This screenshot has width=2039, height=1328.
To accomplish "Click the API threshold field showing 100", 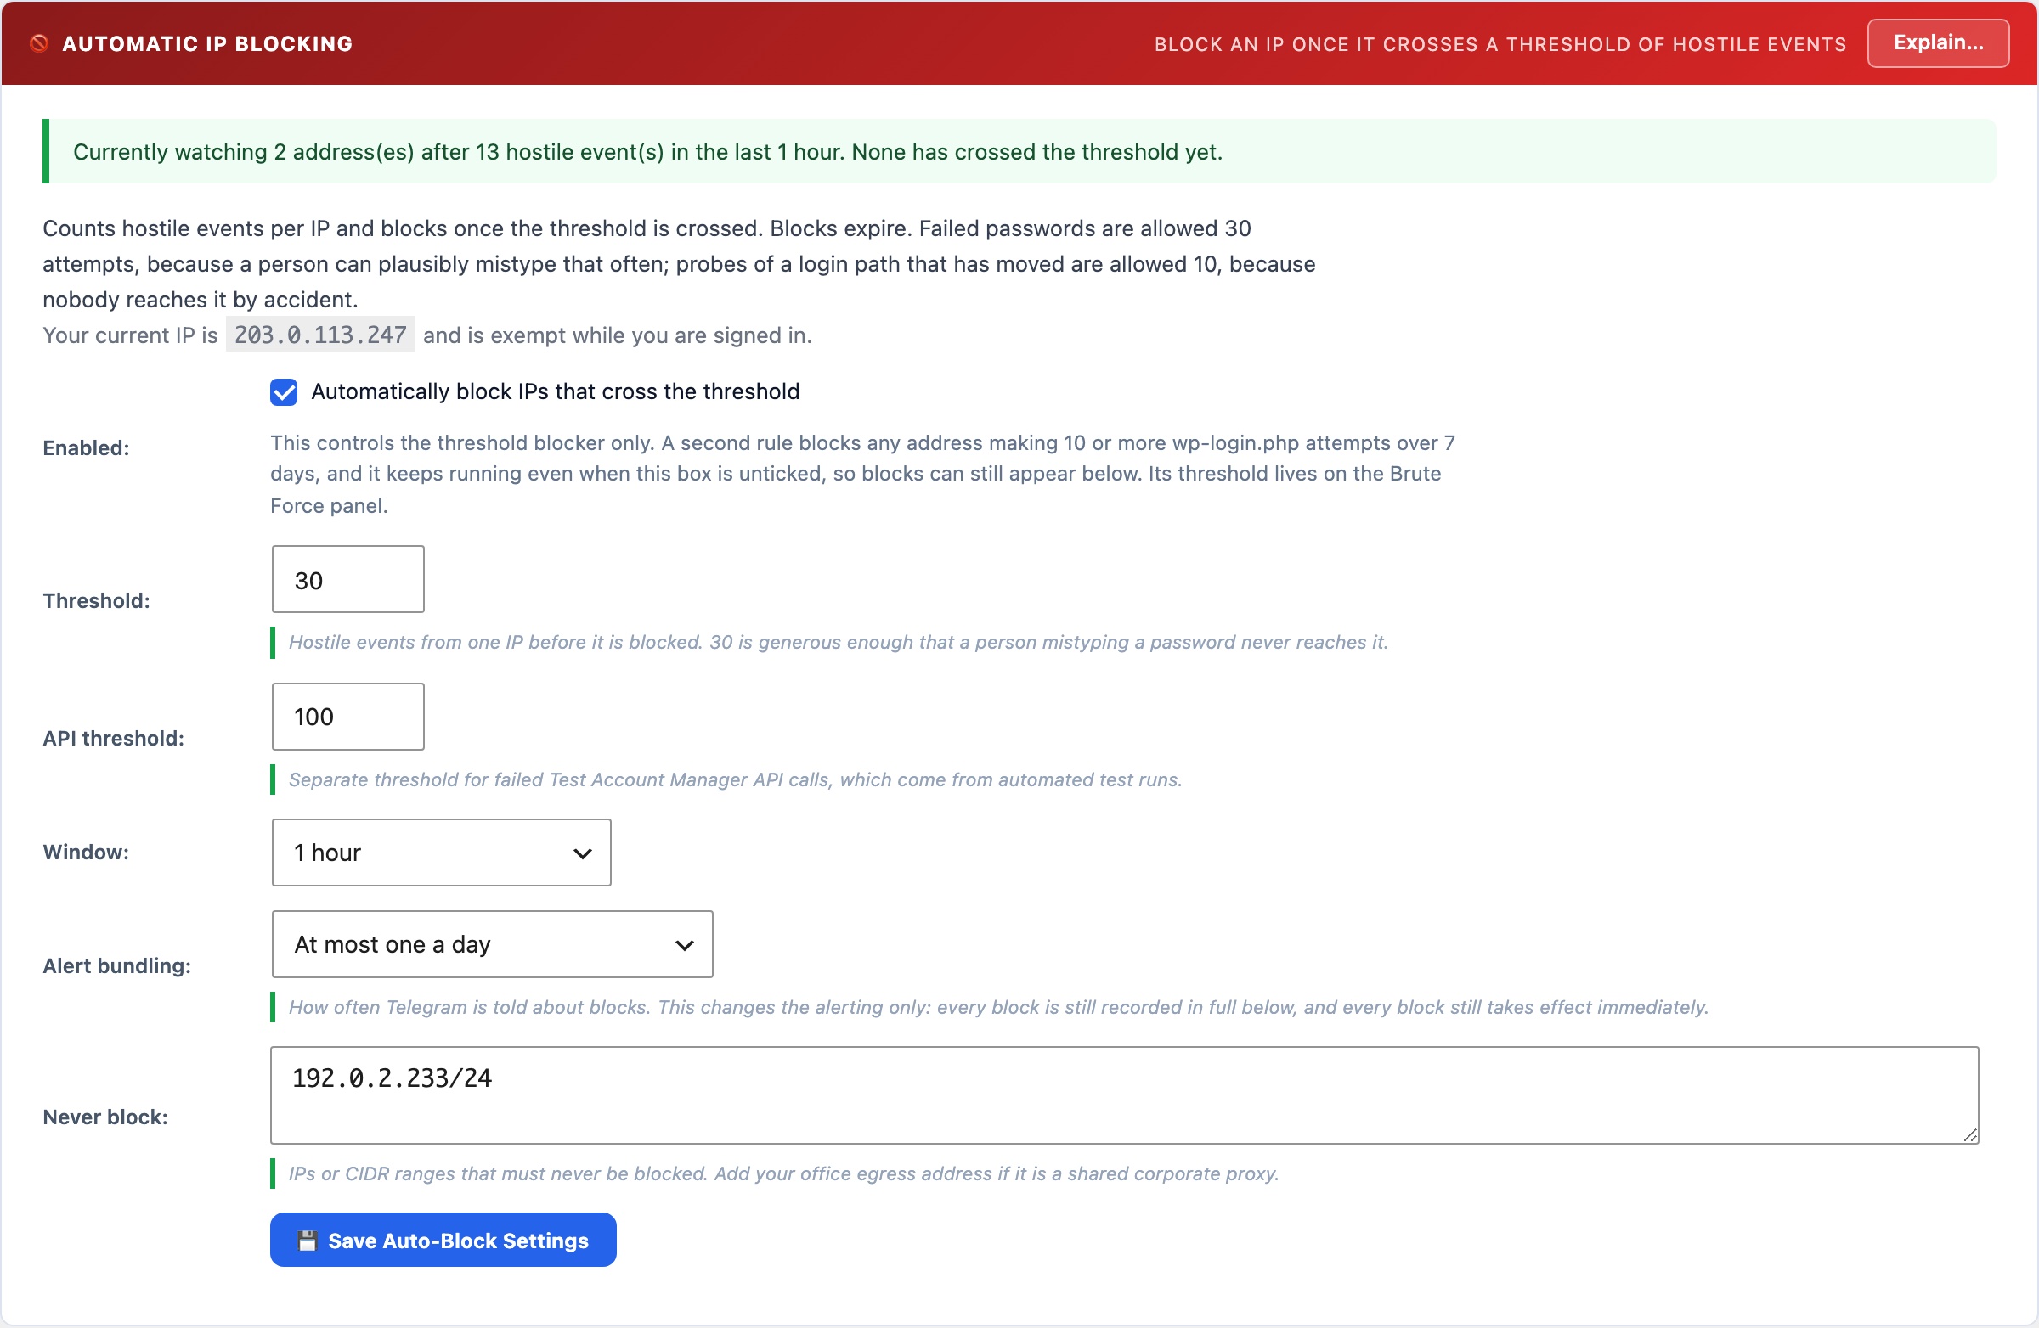I will pos(347,717).
